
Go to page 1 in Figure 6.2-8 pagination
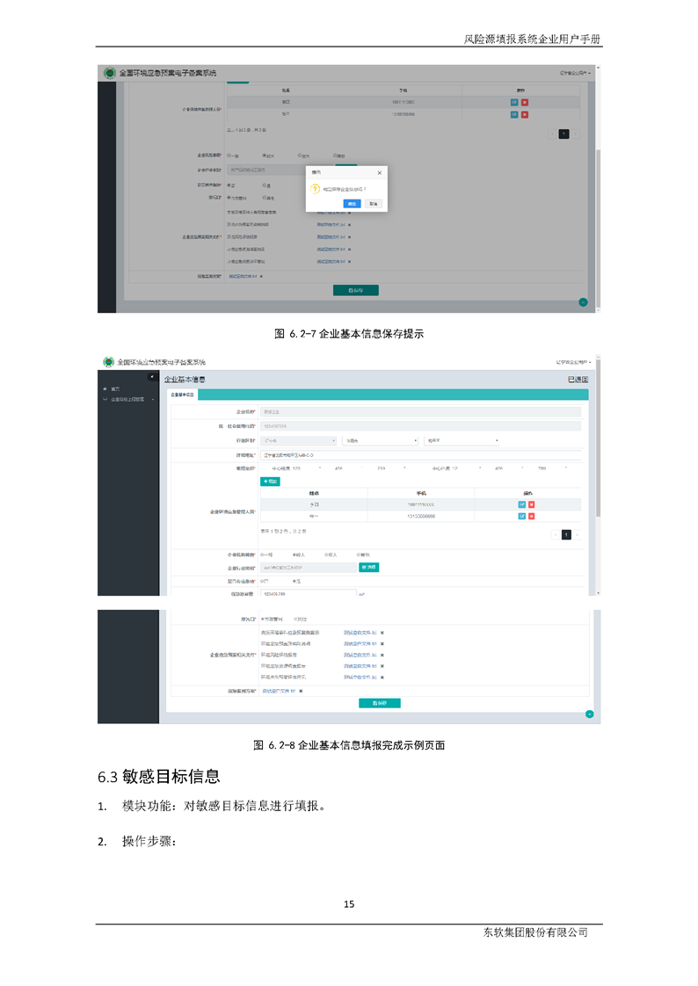[566, 534]
